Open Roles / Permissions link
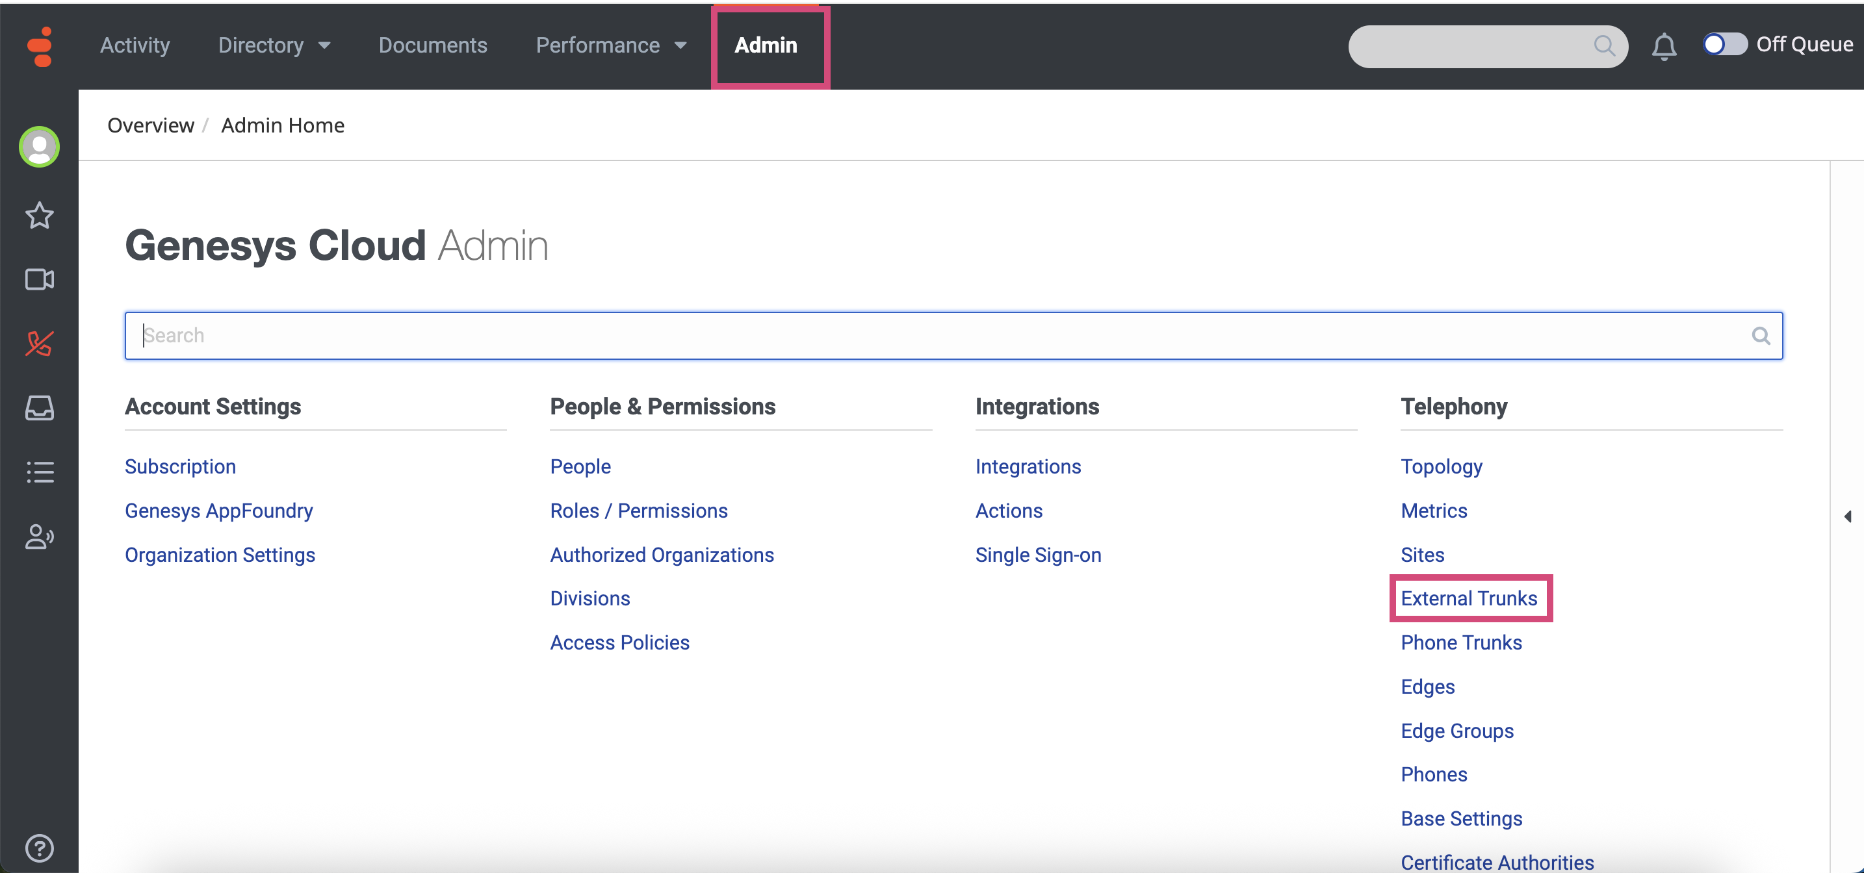1864x873 pixels. pyautogui.click(x=638, y=511)
